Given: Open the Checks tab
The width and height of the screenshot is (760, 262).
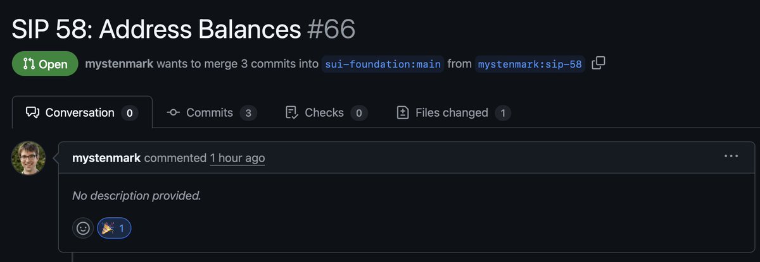Looking at the screenshot, I should (x=326, y=113).
